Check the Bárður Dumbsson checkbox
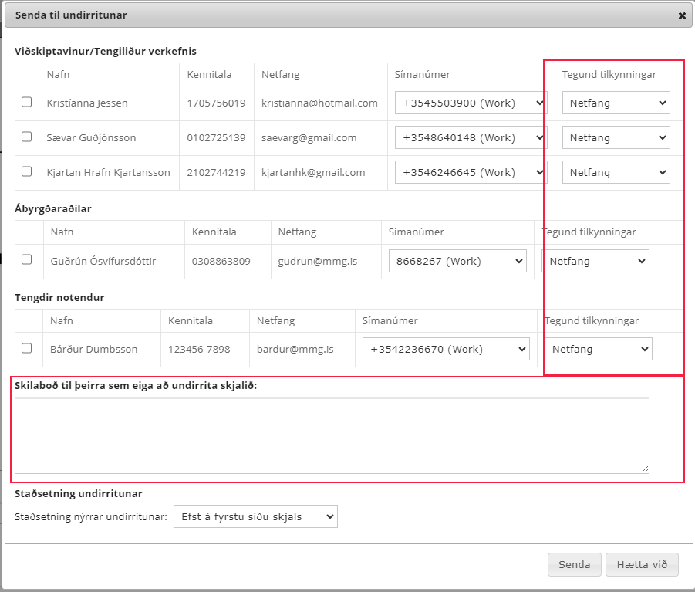 pyautogui.click(x=27, y=348)
